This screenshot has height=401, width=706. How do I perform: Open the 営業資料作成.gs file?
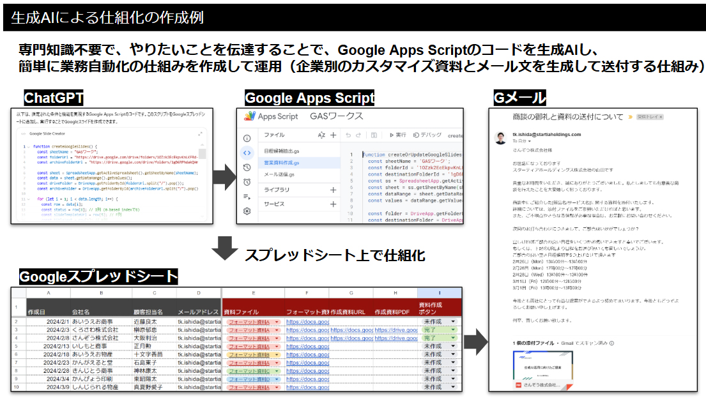pyautogui.click(x=282, y=163)
